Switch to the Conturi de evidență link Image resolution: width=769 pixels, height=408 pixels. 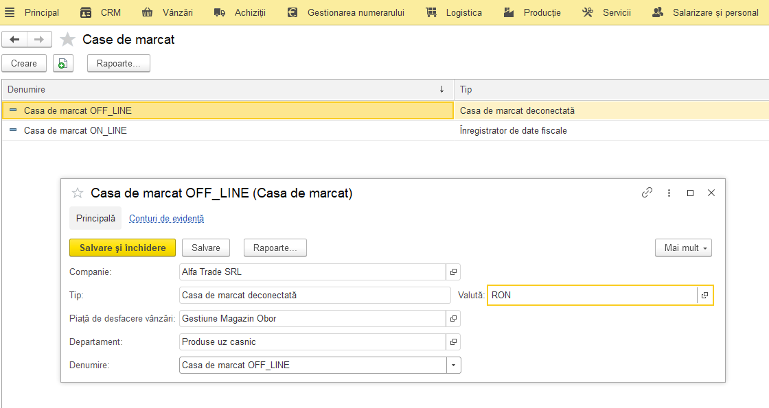point(166,219)
